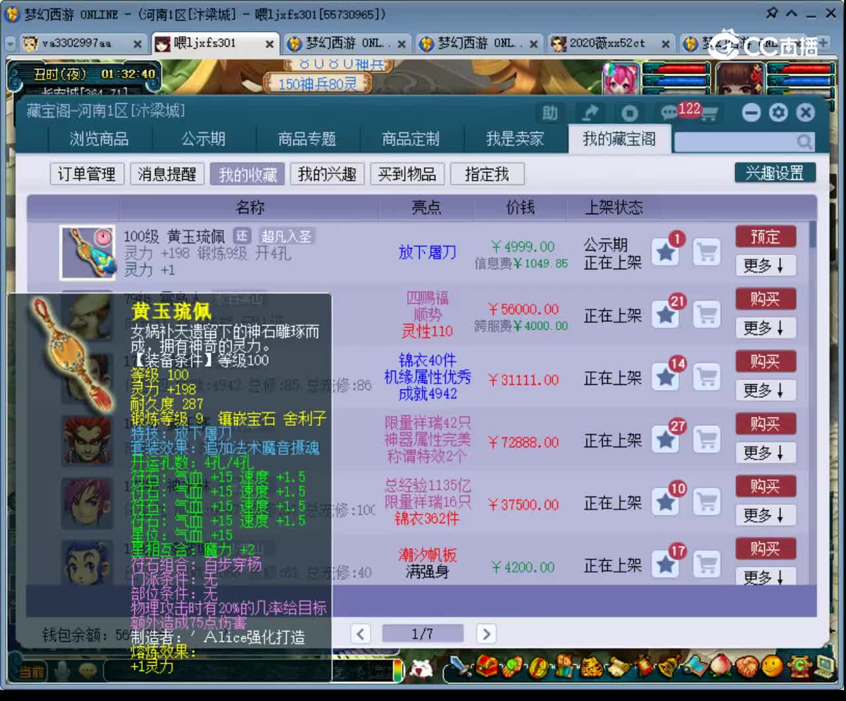Viewport: 846px width, 701px height.
Task: Click 预定 button for 黄玉琉佩
Action: tap(765, 237)
